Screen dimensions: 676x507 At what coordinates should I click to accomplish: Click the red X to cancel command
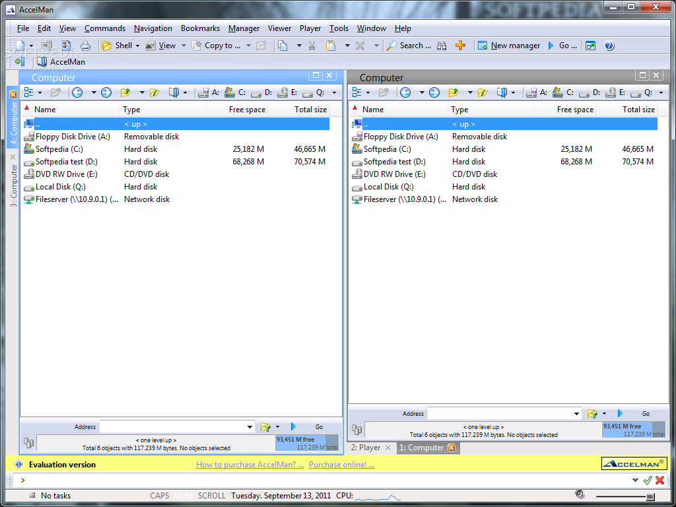659,481
